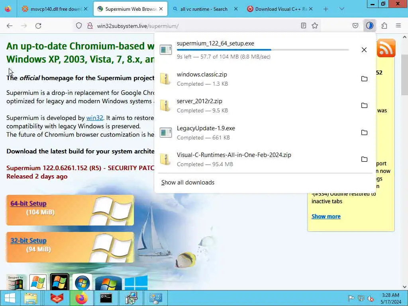Open the tracking protection shield icon
This screenshot has height=306, width=408.
(x=79, y=26)
